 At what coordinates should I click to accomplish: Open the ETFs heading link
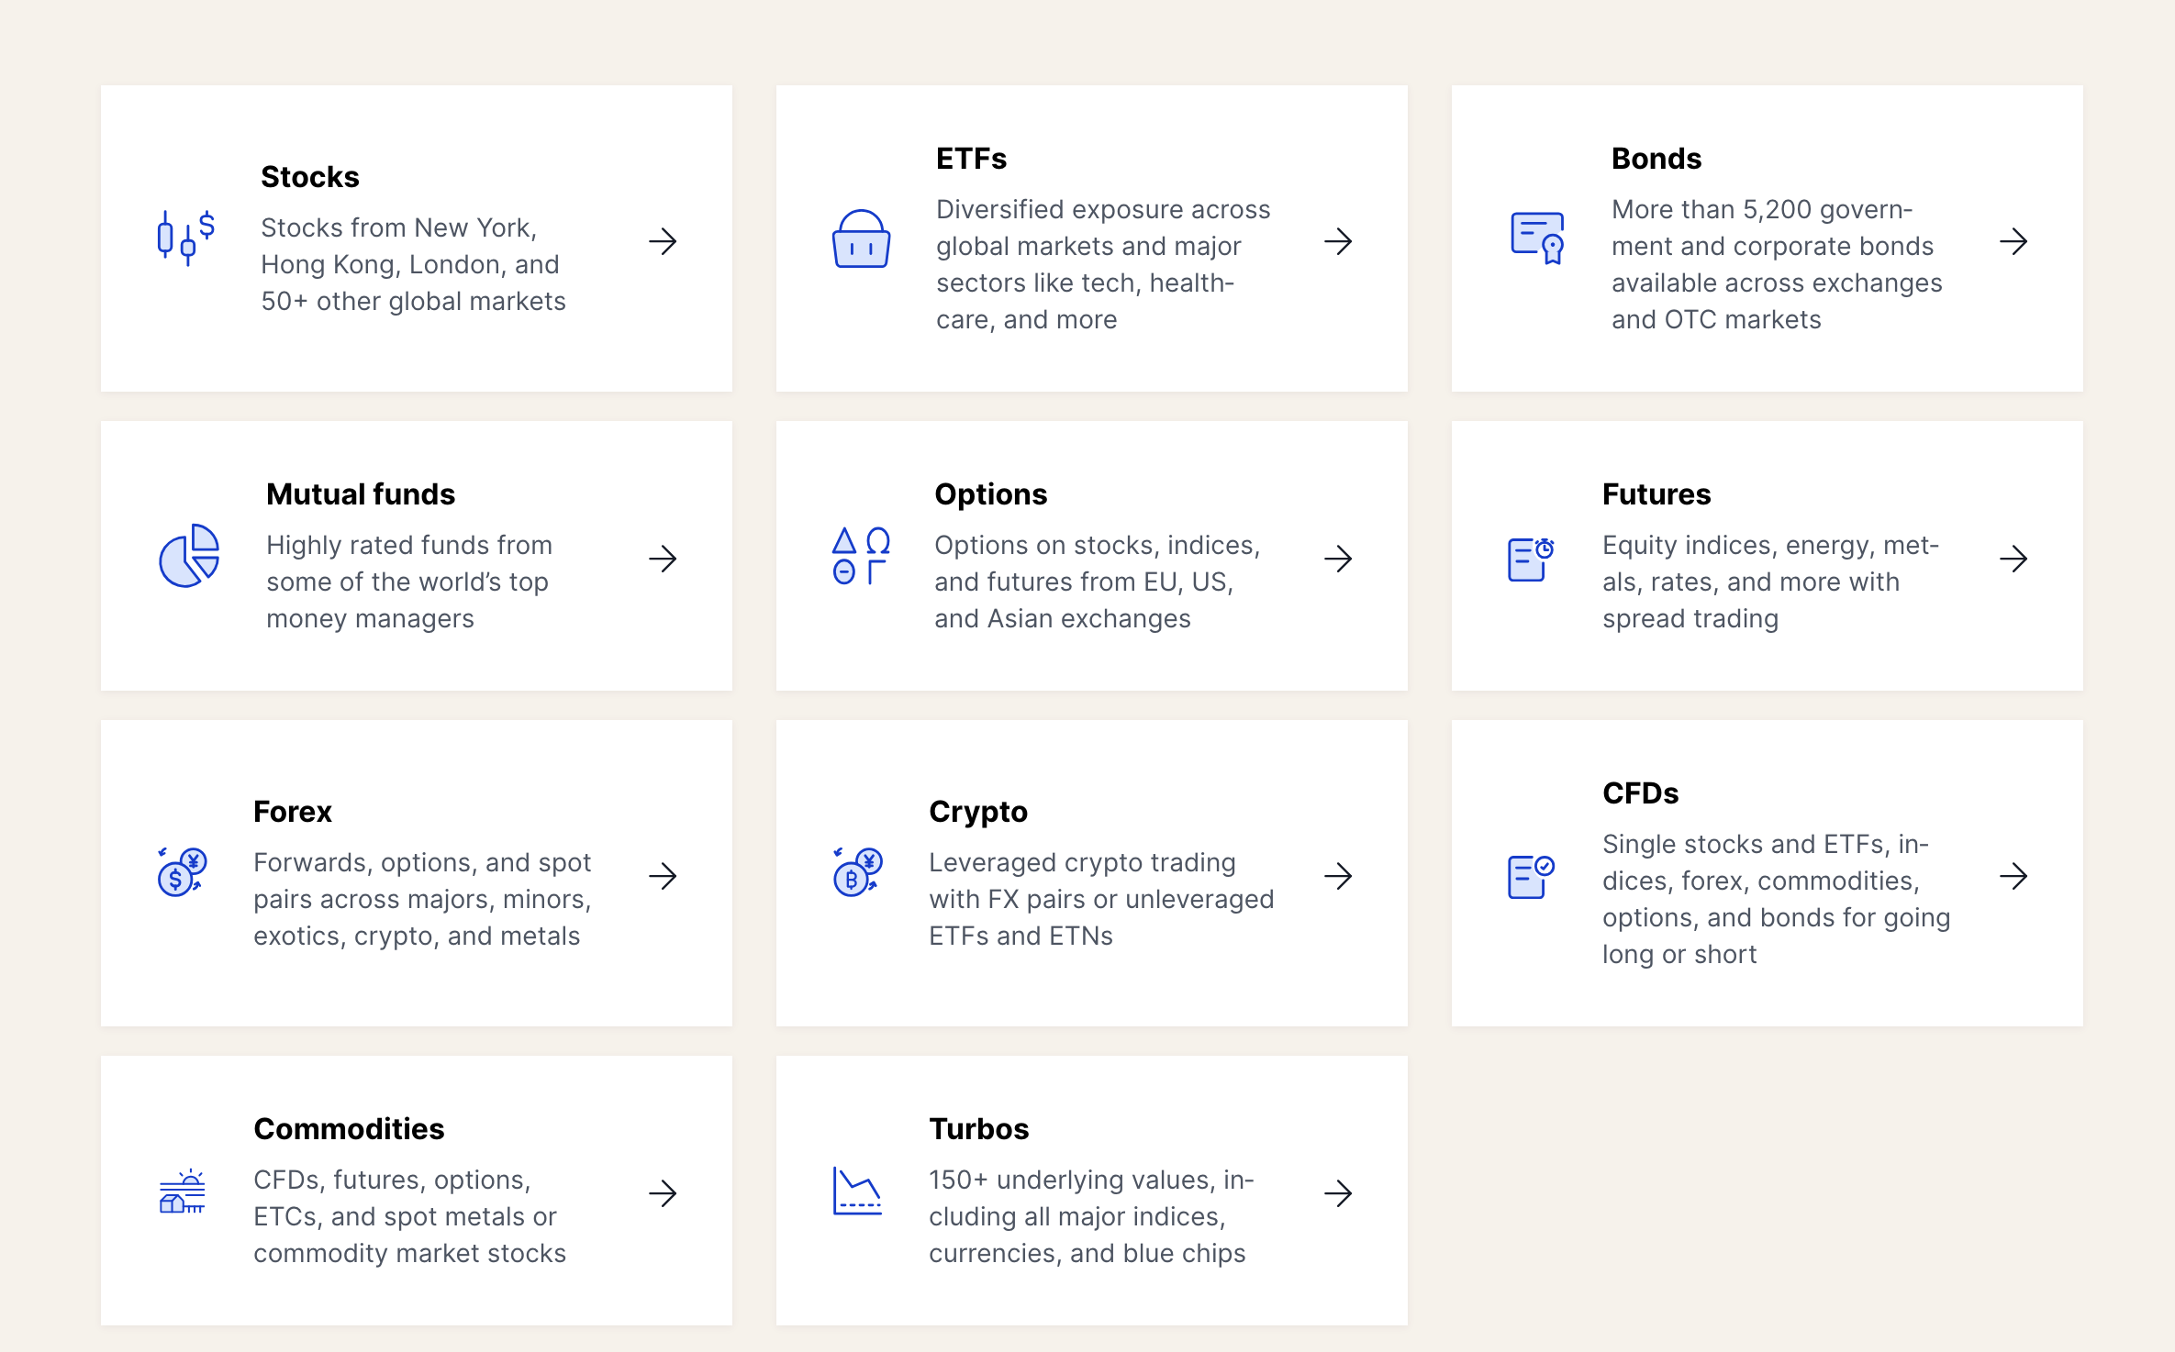point(971,159)
